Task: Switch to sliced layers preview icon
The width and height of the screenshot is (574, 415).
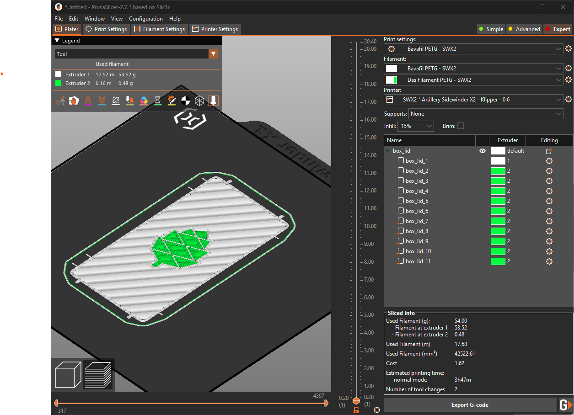Action: point(97,375)
